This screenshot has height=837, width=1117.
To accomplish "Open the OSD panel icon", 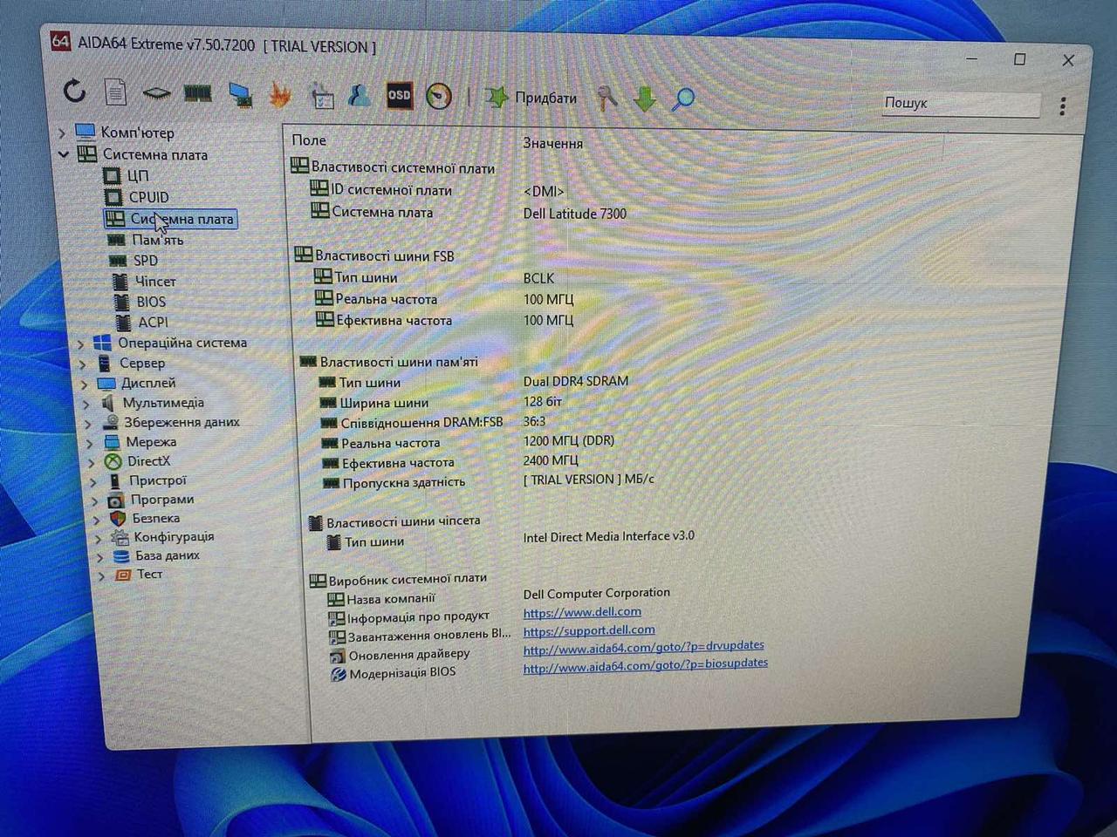I will (x=399, y=96).
